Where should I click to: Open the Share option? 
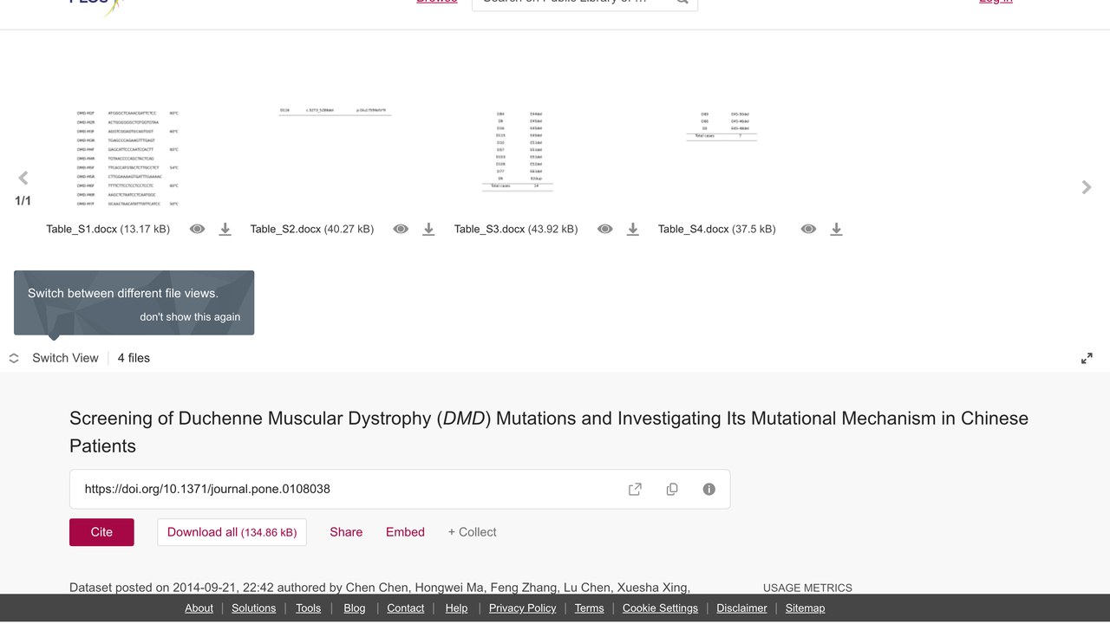346,532
